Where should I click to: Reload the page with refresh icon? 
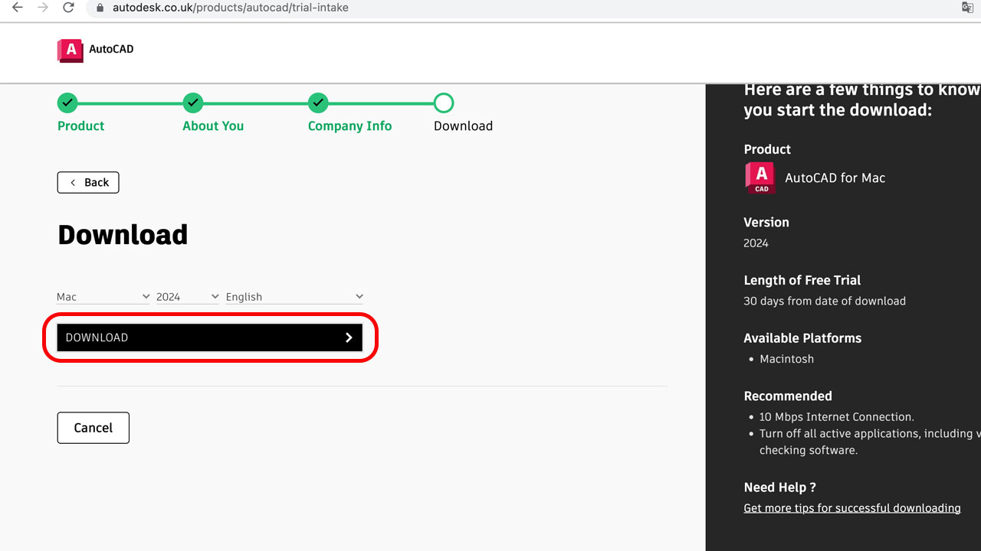68,8
